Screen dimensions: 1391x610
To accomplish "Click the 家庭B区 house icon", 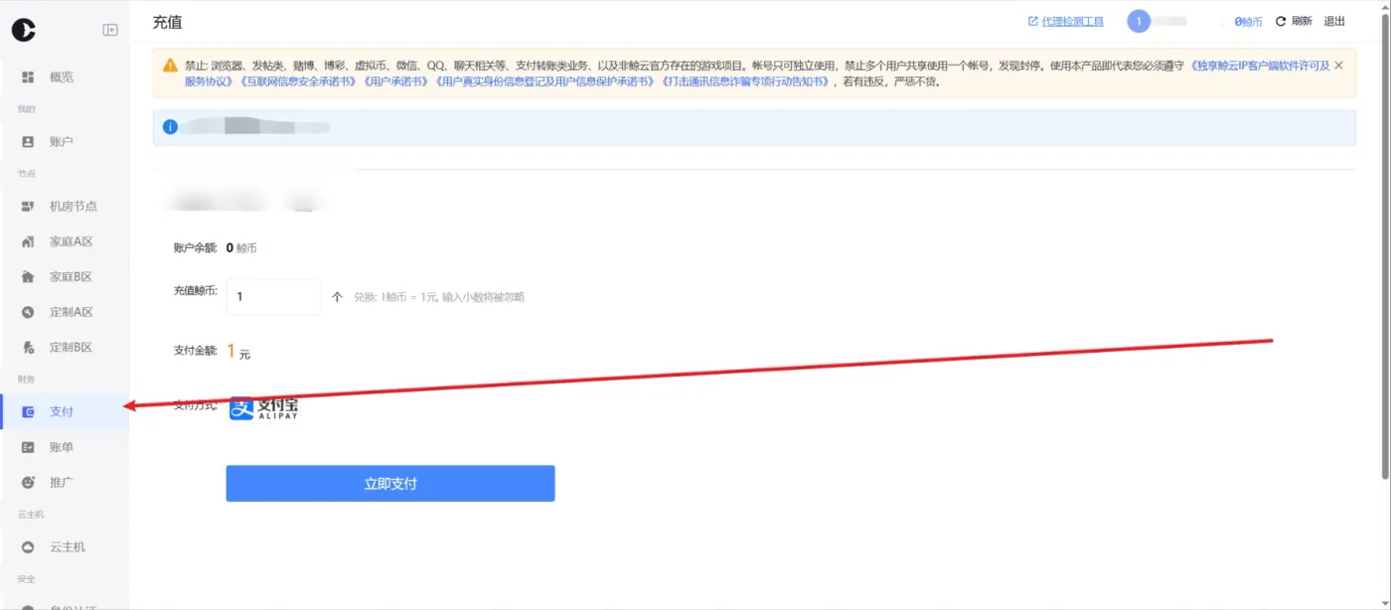I will (x=28, y=277).
